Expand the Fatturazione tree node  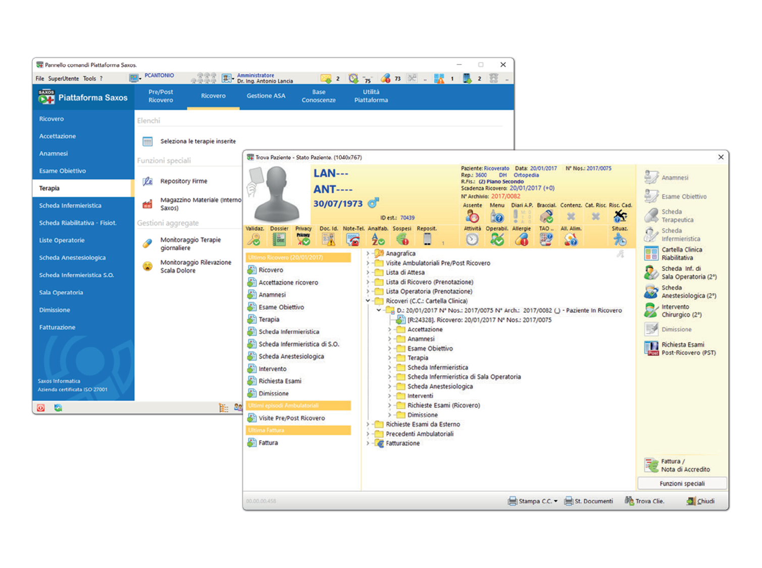point(368,443)
